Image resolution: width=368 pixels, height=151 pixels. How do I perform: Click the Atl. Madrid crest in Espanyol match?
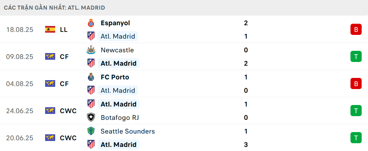[x=91, y=36]
